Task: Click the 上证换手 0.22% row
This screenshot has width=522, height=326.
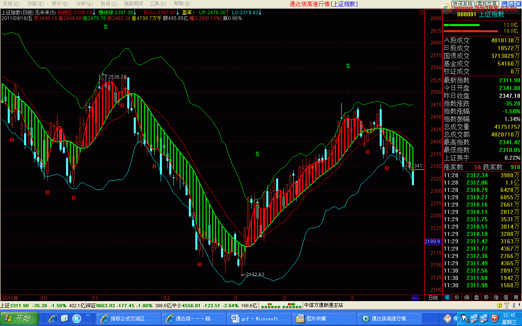Action: [482, 158]
